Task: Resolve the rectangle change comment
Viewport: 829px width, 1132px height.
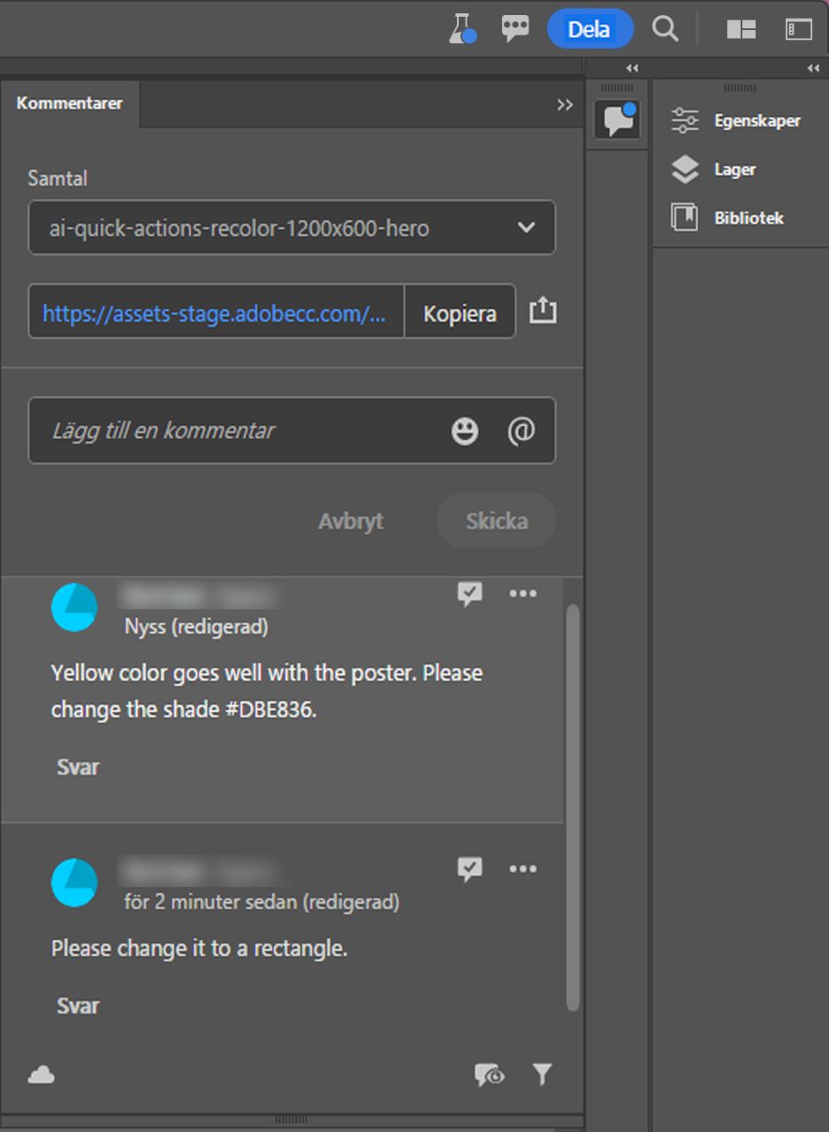Action: tap(470, 868)
